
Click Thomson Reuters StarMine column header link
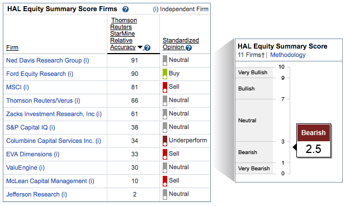pyautogui.click(x=124, y=33)
